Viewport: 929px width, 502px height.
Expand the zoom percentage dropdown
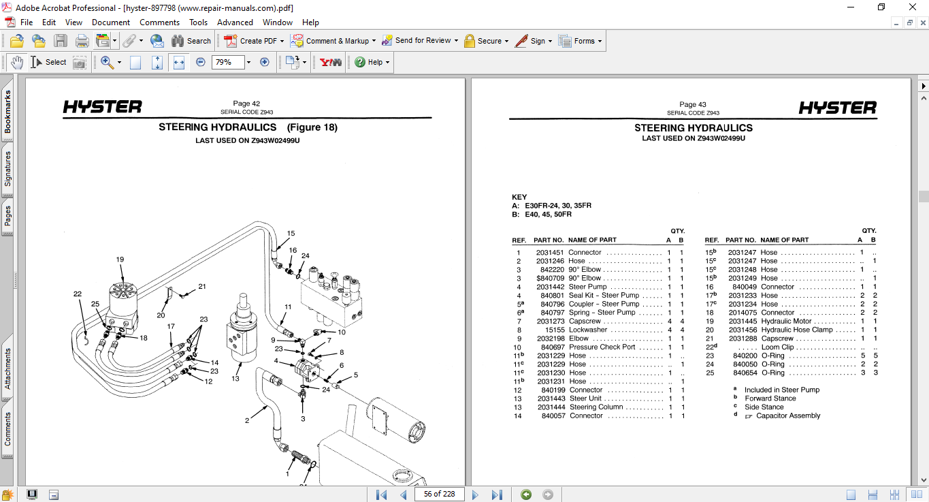[x=248, y=62]
